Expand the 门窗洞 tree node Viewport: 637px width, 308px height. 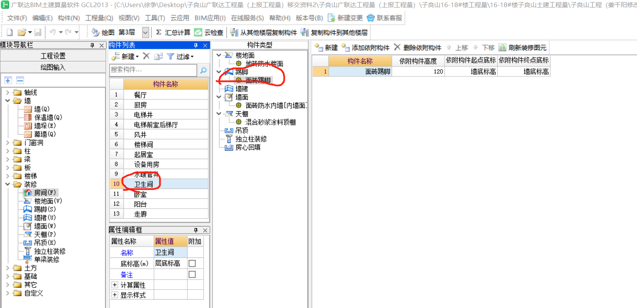pyautogui.click(x=8, y=143)
